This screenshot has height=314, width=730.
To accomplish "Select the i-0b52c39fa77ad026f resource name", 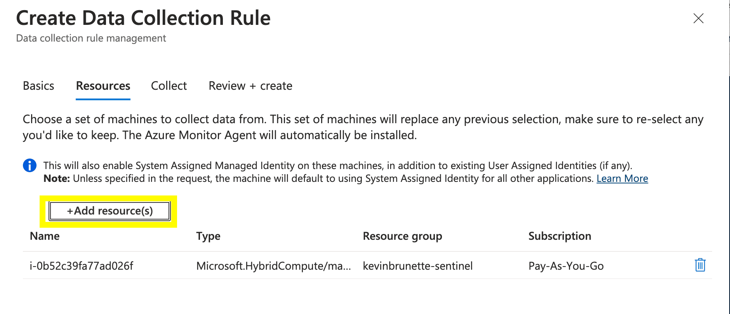I will [82, 266].
